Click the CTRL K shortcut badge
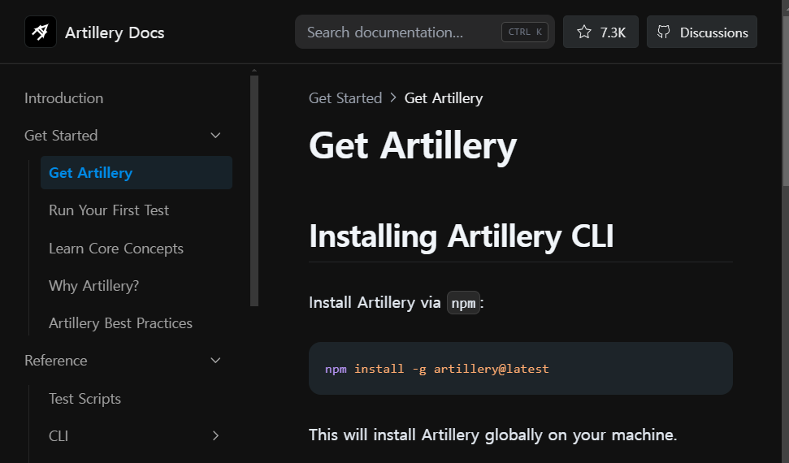The image size is (789, 463). pos(525,32)
